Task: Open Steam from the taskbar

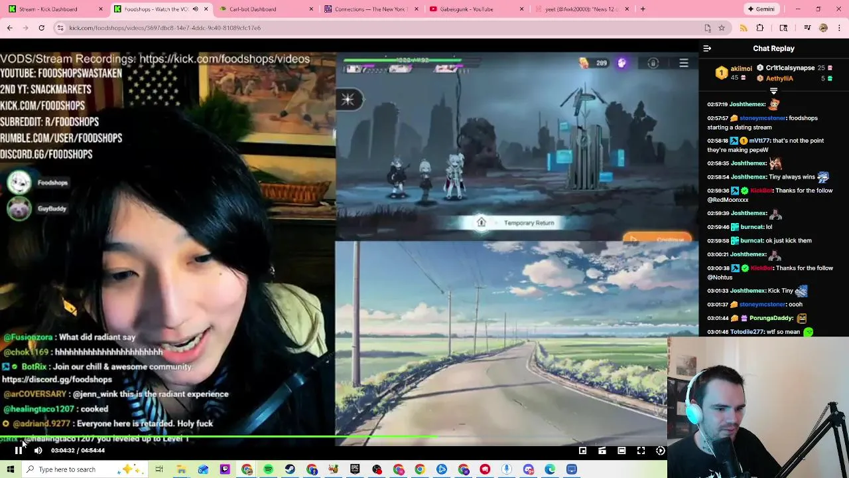Action: (x=290, y=469)
